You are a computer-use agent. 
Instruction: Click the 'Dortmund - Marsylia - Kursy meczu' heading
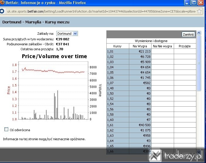tap(36, 22)
